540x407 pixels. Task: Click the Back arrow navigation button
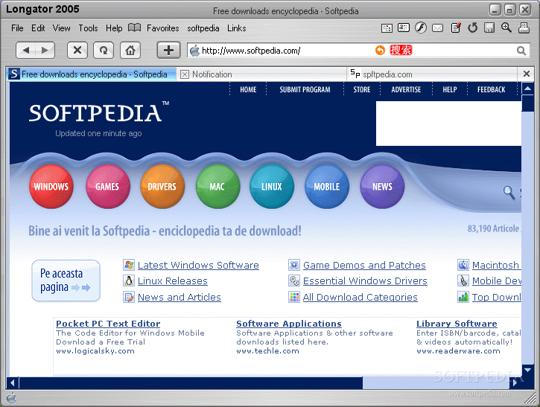click(x=26, y=51)
